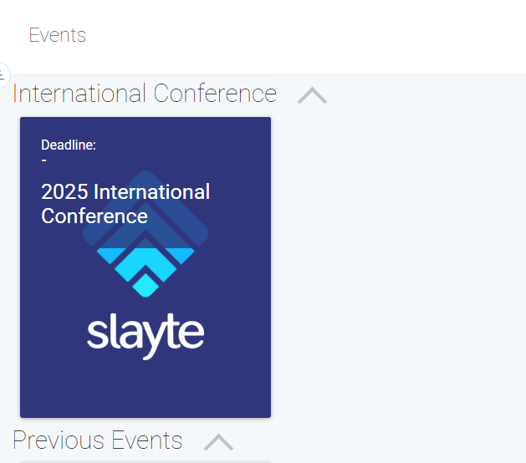Viewport: 526px width, 463px height.
Task: Click the middle cyan chevron of the logo
Action: pyautogui.click(x=146, y=262)
